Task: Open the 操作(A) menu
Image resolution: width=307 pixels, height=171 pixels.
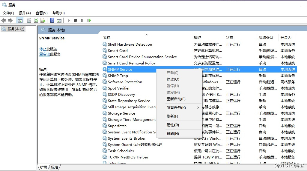Action: tap(25, 13)
